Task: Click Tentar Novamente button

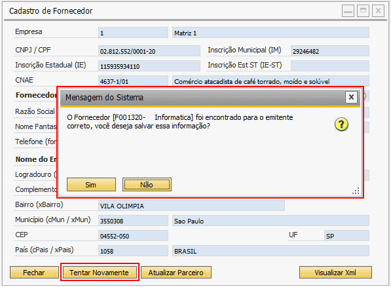Action: [100, 273]
